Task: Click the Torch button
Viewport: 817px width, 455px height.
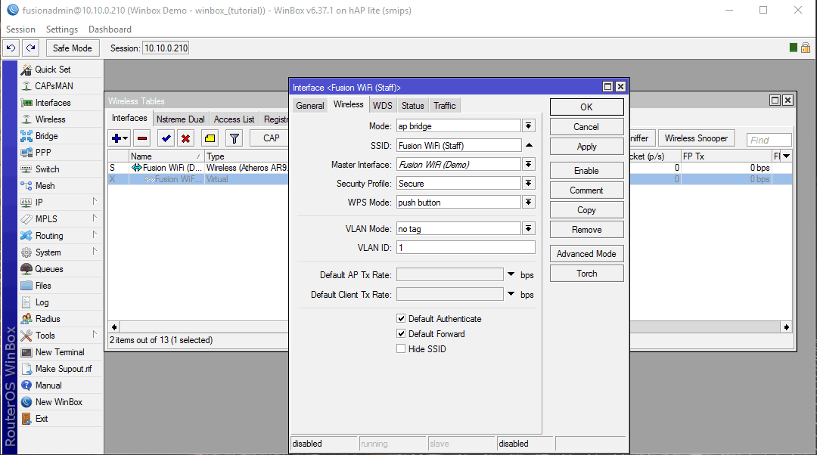Action: [x=587, y=274]
